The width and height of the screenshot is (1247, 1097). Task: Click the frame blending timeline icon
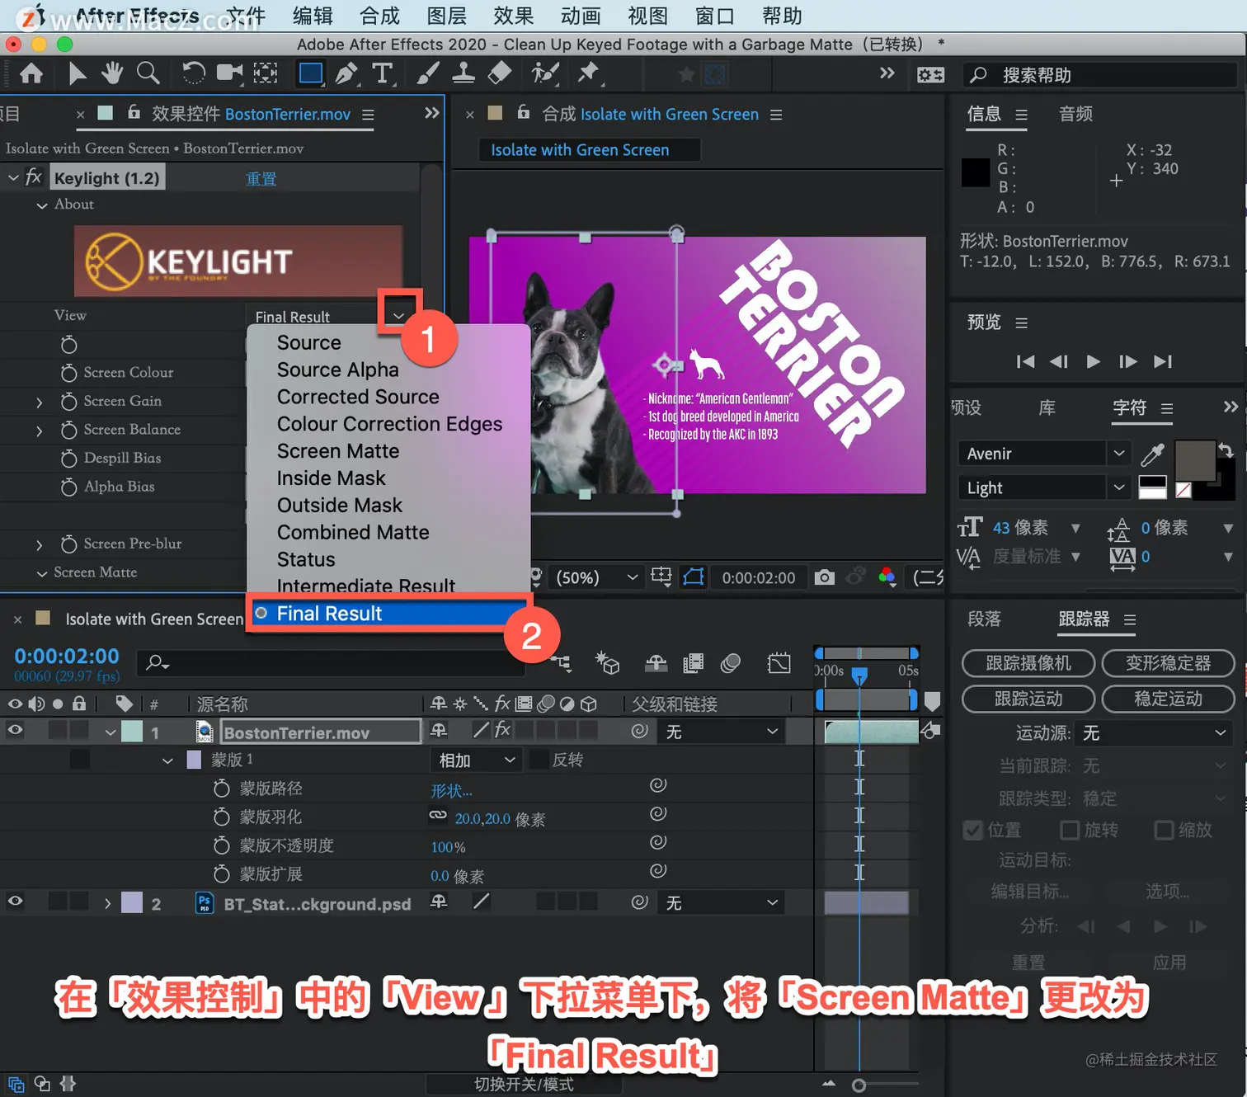[694, 663]
